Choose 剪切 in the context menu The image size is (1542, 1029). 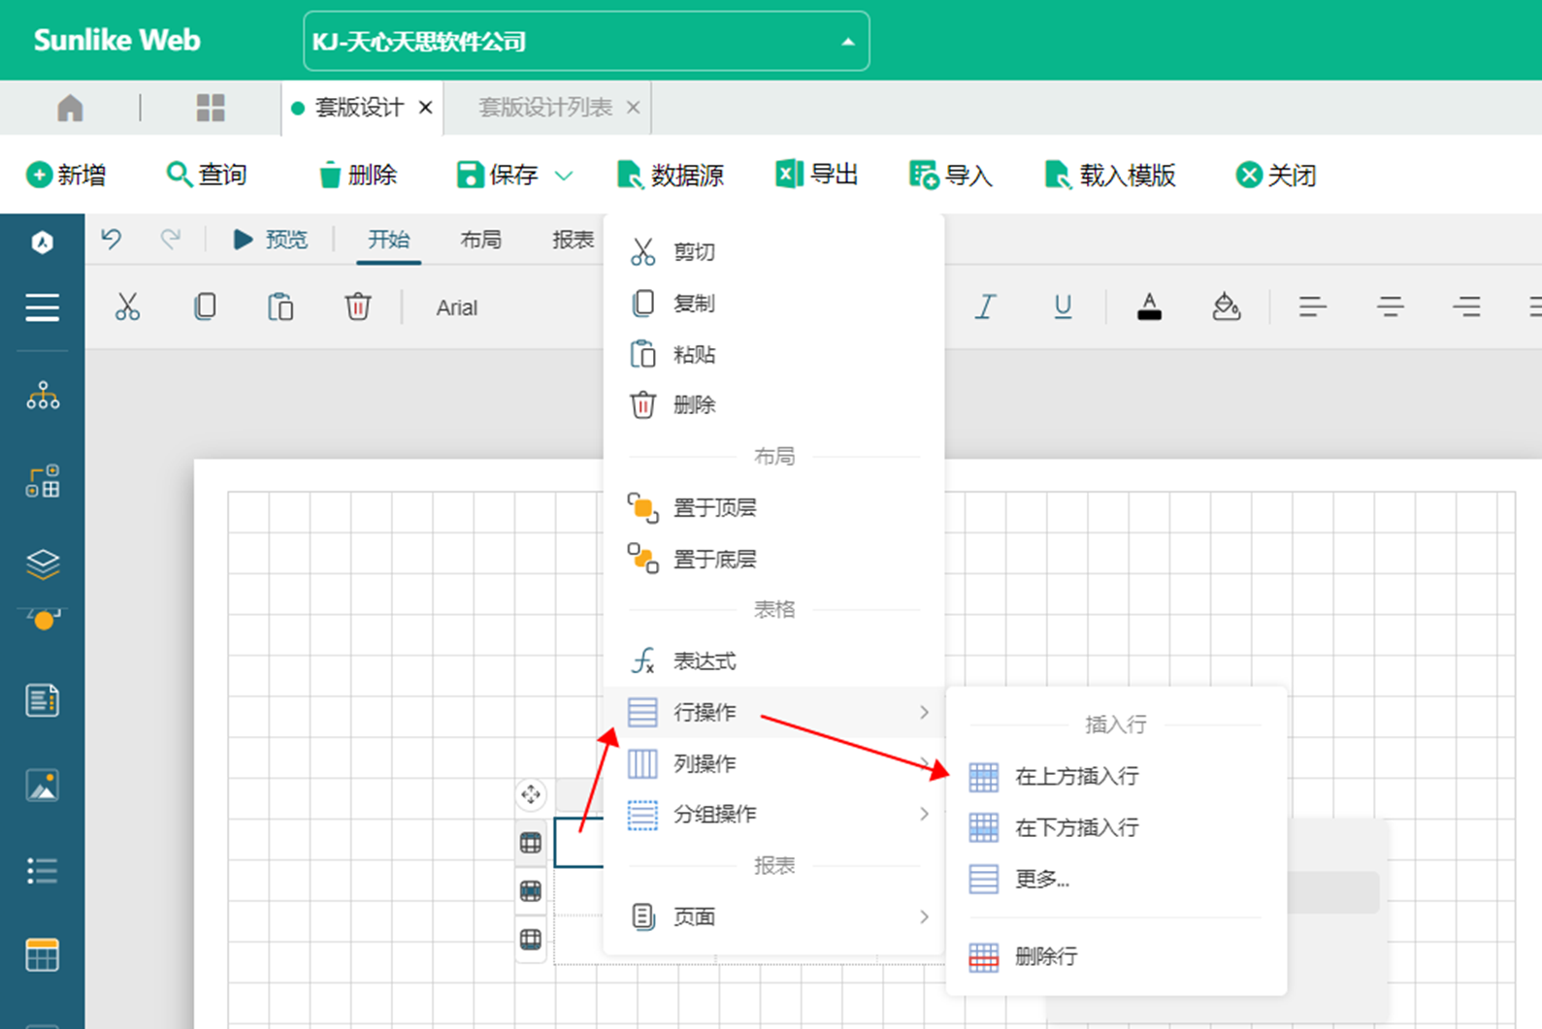(x=773, y=252)
